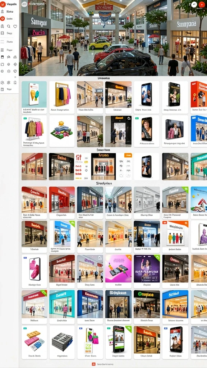
Task: Select the second red circle icon in sidebar
Action: [3, 19]
